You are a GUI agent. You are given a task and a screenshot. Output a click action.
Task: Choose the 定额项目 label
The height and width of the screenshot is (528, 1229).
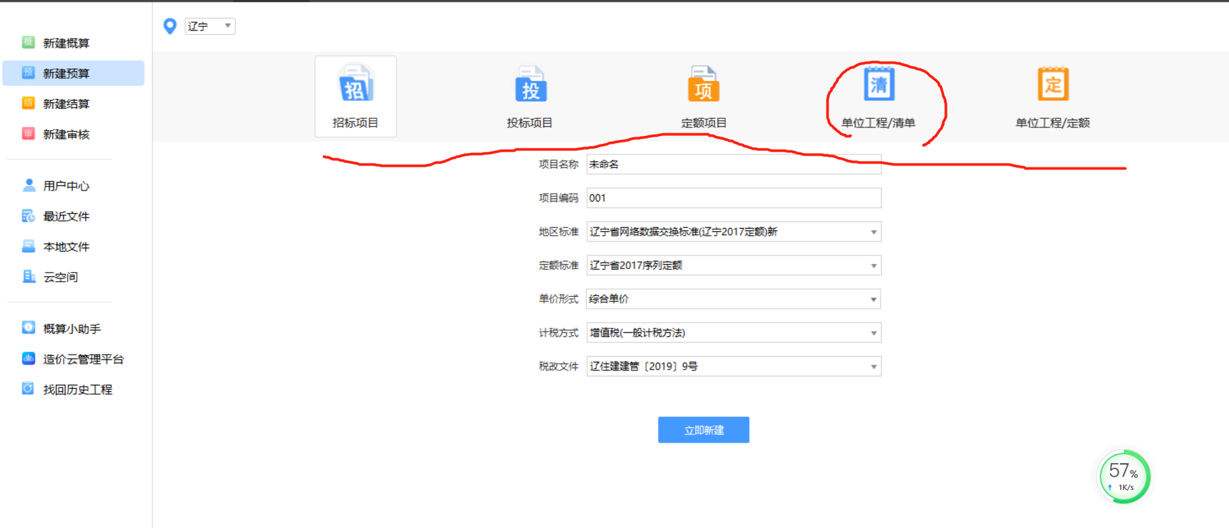[x=704, y=123]
